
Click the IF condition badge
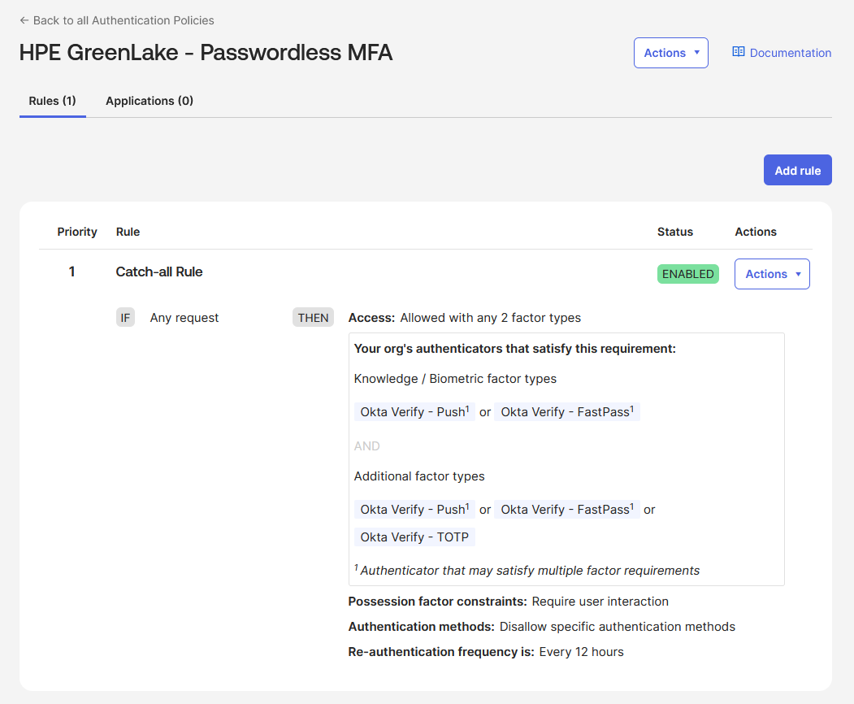click(125, 318)
